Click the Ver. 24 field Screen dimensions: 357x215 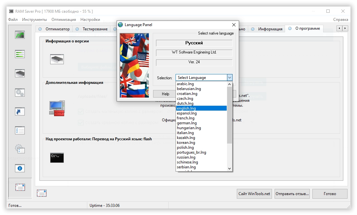(x=194, y=62)
